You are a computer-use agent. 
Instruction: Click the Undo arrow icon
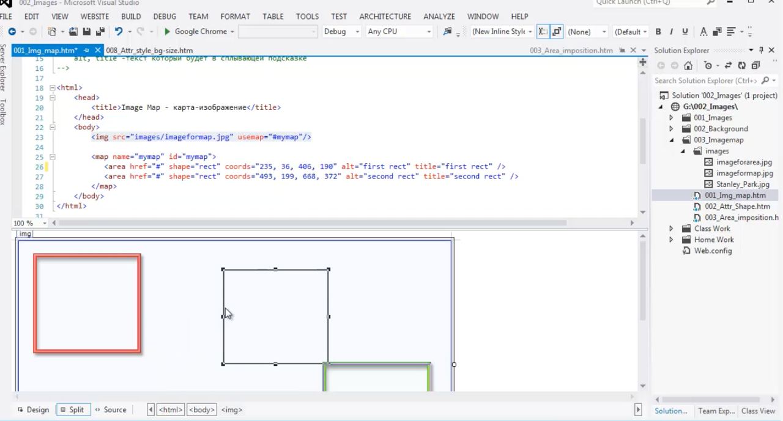tap(119, 32)
